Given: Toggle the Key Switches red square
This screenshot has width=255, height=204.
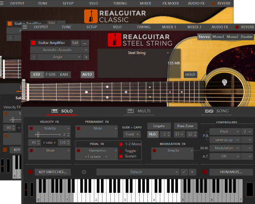Looking at the screenshot, I should pyautogui.click(x=30, y=172).
